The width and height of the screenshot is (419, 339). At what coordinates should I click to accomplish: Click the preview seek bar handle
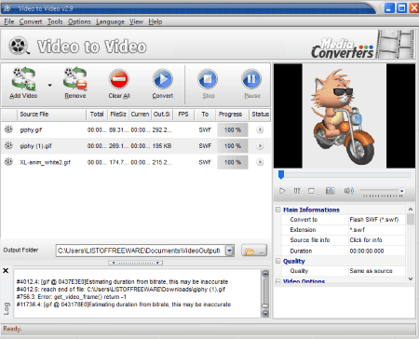tap(281, 175)
